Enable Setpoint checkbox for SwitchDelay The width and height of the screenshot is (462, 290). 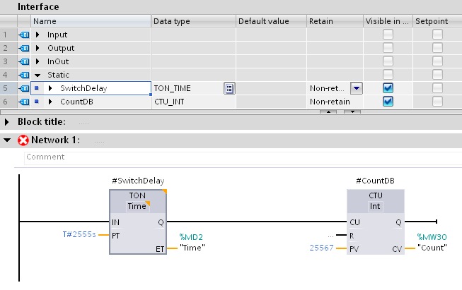(437, 88)
